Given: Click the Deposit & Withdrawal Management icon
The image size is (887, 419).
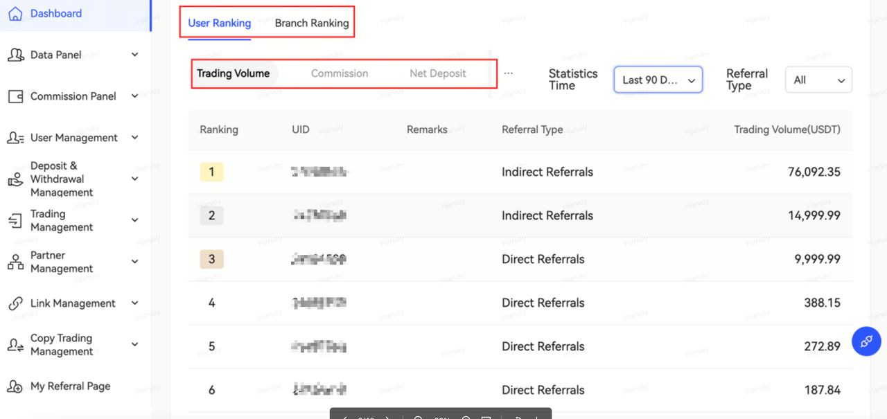Looking at the screenshot, I should click(x=15, y=179).
